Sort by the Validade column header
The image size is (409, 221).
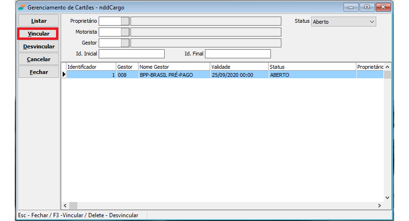[239, 67]
